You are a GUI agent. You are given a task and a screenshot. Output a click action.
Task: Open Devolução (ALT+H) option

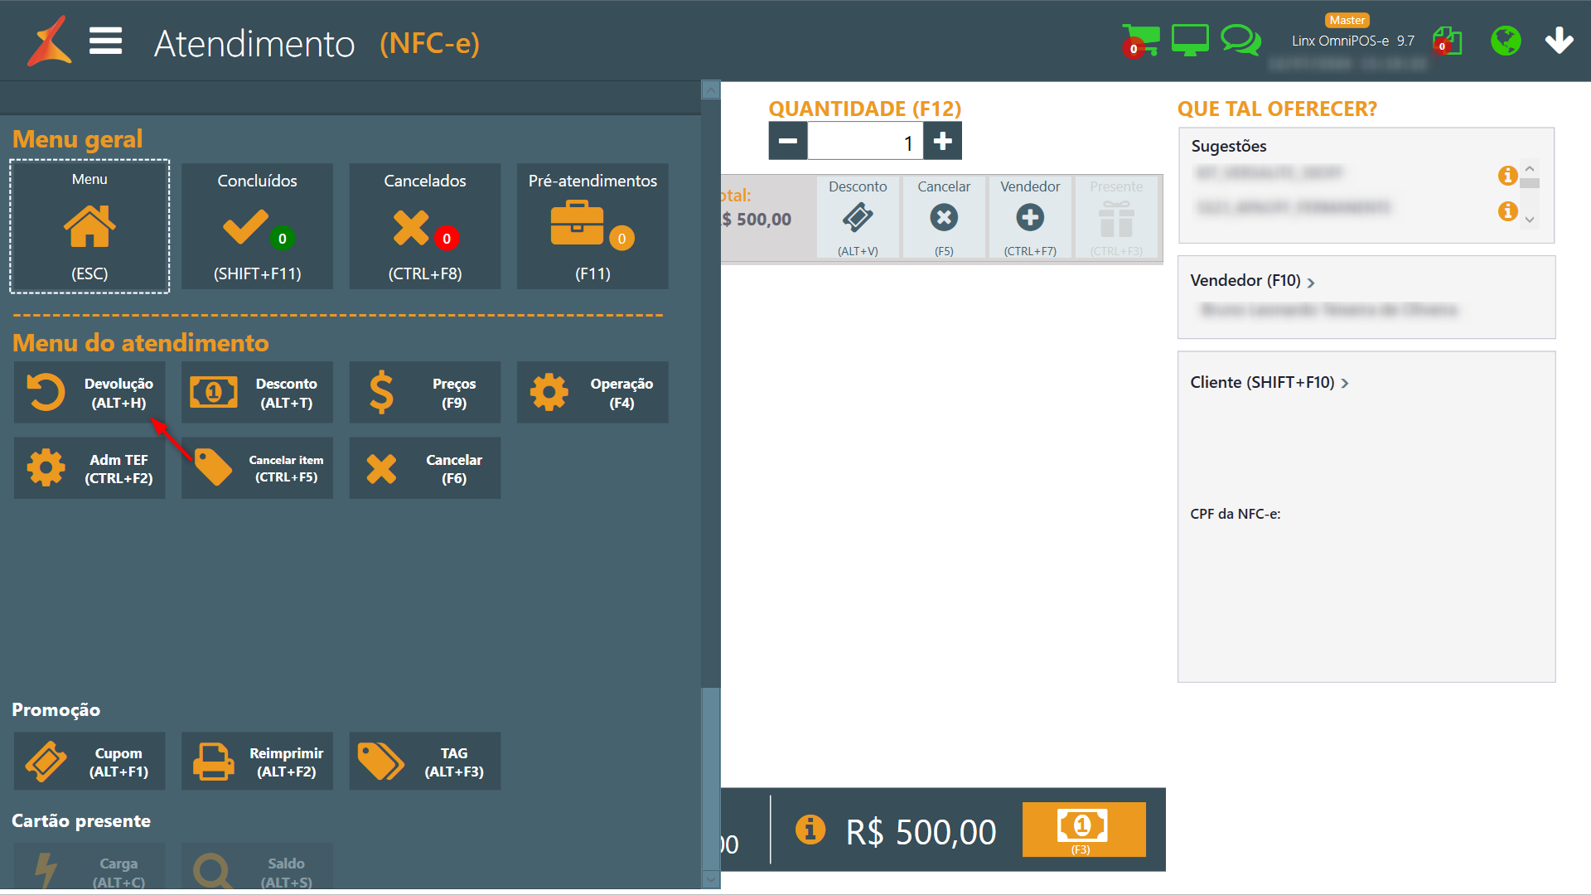(89, 393)
